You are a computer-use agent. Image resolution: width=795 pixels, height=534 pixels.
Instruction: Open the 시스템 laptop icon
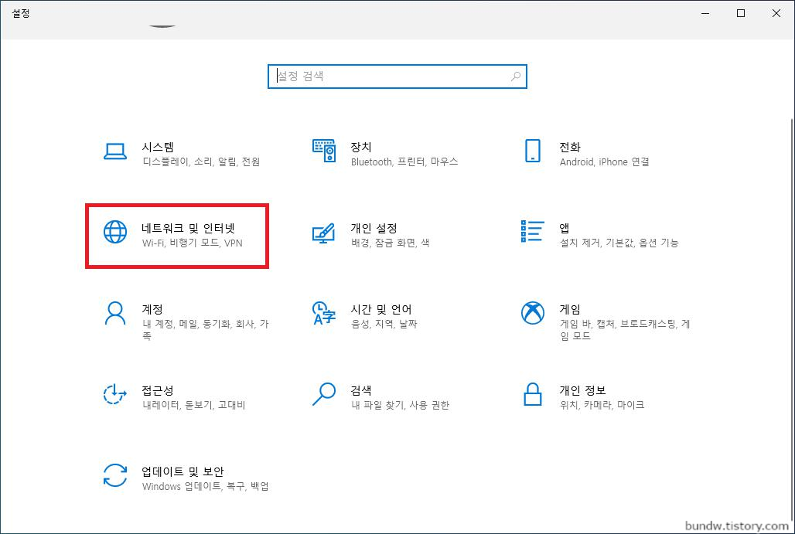pos(115,151)
